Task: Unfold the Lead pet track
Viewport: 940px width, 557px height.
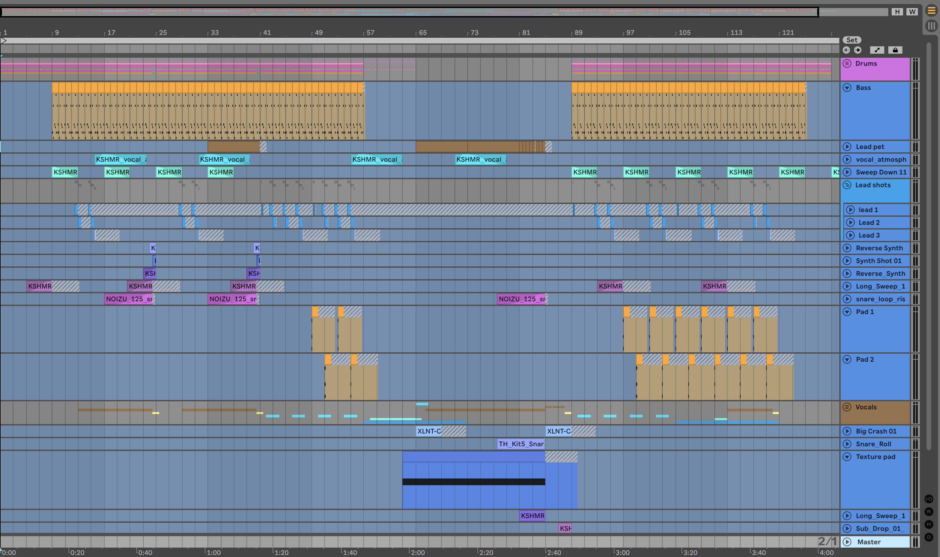Action: pyautogui.click(x=847, y=146)
